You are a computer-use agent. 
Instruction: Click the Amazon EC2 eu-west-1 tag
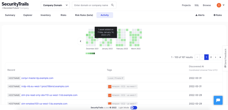(x=122, y=87)
